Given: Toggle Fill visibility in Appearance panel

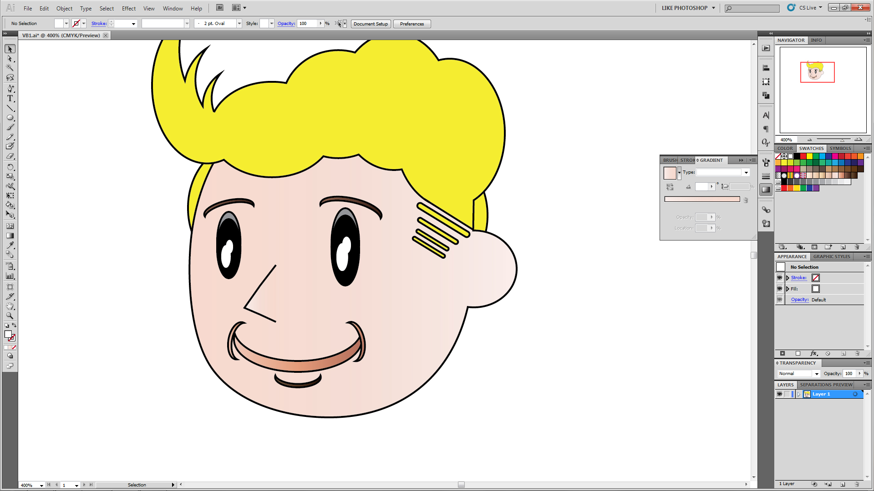Looking at the screenshot, I should click(x=779, y=289).
